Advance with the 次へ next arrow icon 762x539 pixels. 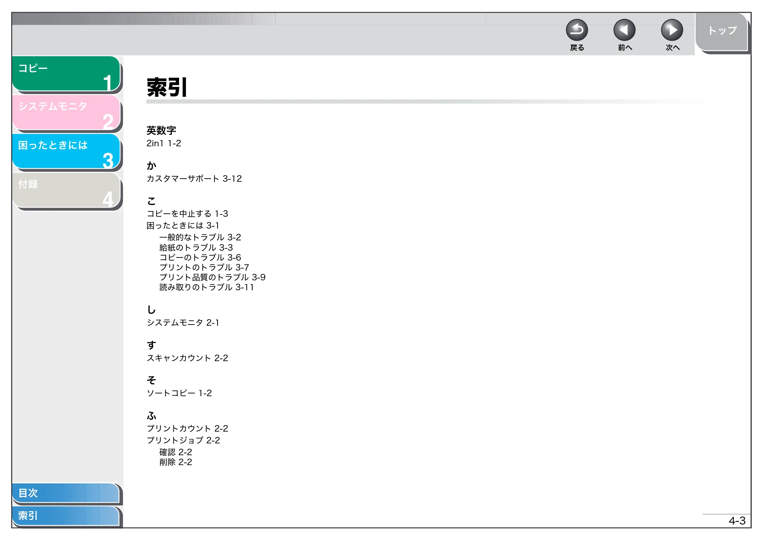click(x=672, y=30)
